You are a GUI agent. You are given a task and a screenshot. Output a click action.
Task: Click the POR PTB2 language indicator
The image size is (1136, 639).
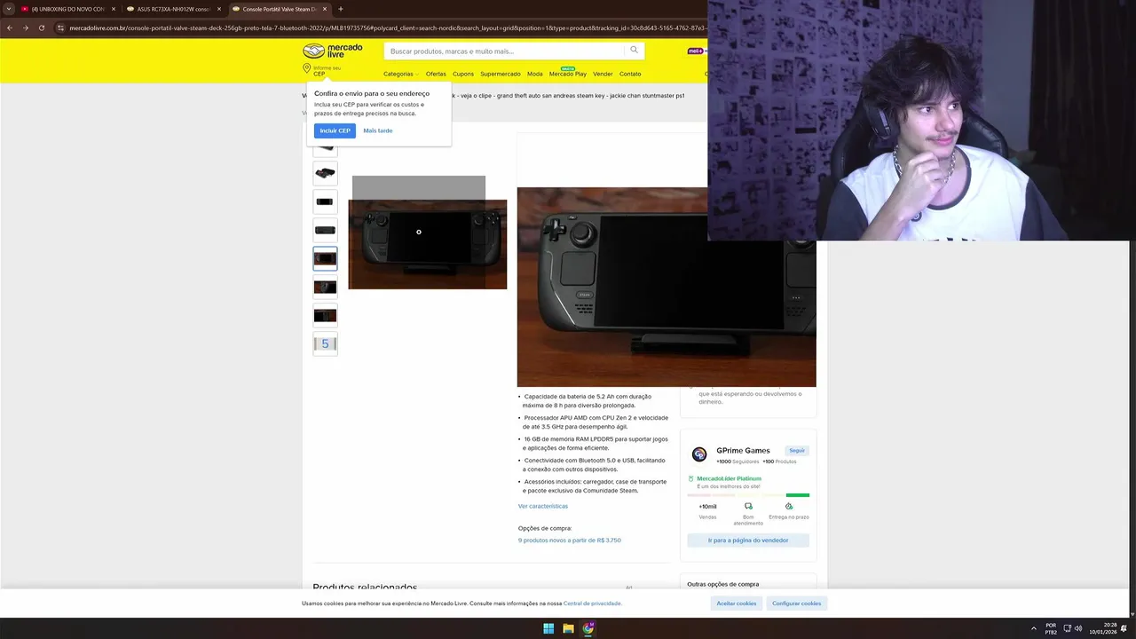(1051, 628)
